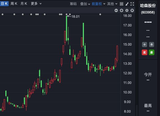Switch to the 月K monthly chart tab
The width and height of the screenshot is (160, 116).
click(24, 4)
